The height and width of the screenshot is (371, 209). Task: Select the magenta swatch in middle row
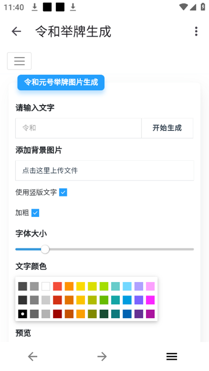[x=150, y=300]
